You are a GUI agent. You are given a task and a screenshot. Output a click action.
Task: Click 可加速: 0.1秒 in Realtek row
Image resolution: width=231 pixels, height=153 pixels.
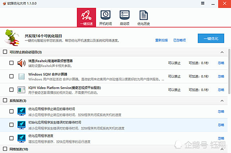click(x=199, y=63)
